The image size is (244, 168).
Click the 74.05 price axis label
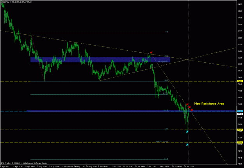click(x=239, y=164)
